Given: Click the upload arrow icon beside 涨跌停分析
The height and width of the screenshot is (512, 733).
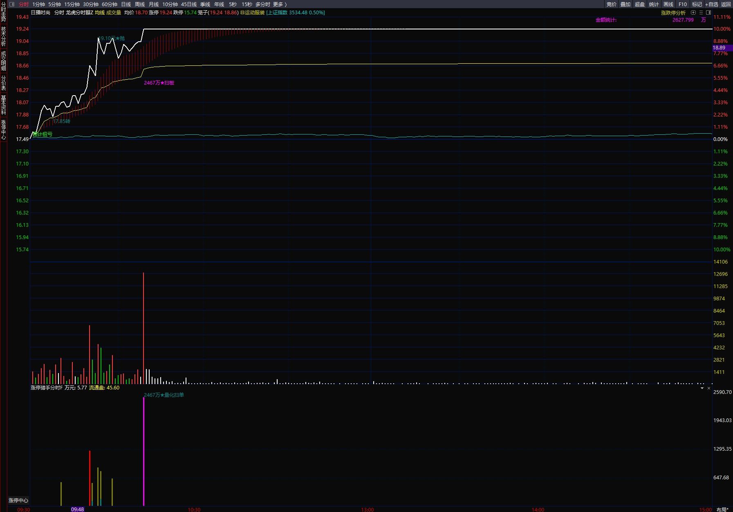Looking at the screenshot, I should pos(693,13).
